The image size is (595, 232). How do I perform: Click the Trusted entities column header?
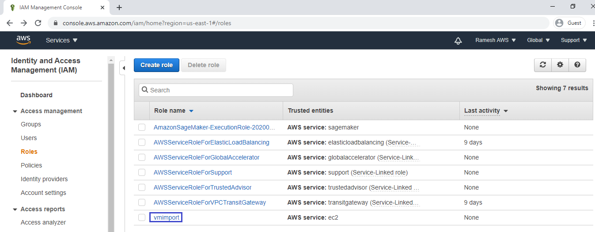pyautogui.click(x=311, y=110)
